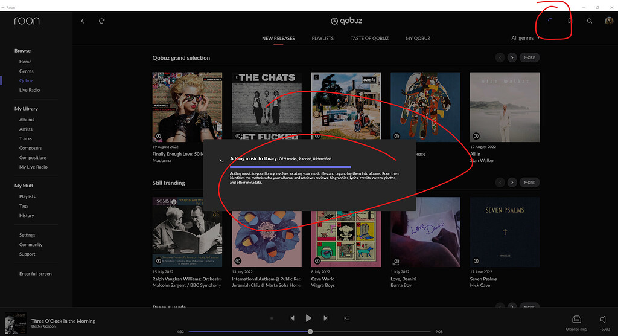618x336 pixels.
Task: Open The Chats album cover
Action: 266,105
